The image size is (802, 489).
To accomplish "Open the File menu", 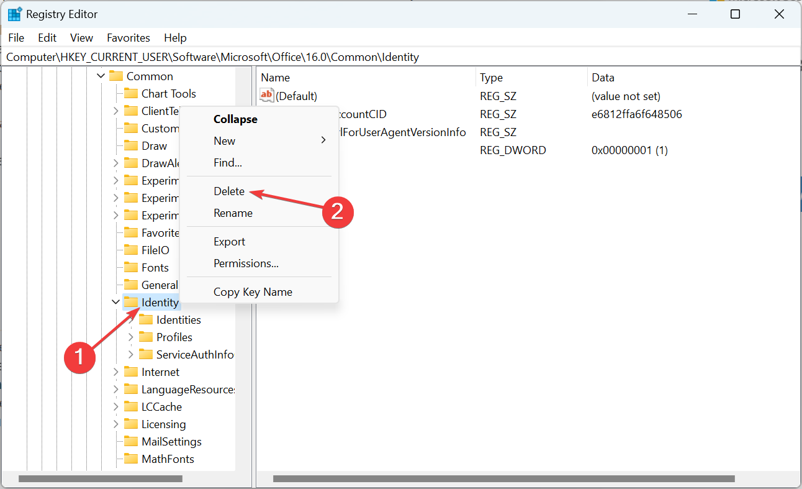I will click(x=16, y=38).
